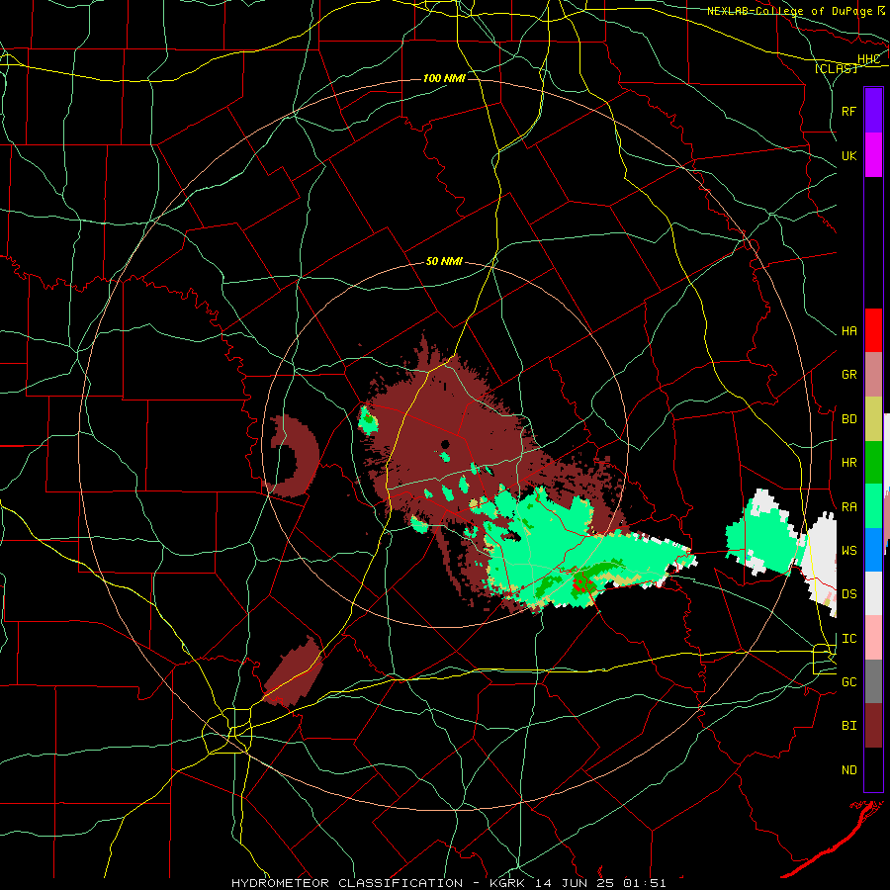
Task: Select the BD yellow legend block
Action: (x=873, y=419)
